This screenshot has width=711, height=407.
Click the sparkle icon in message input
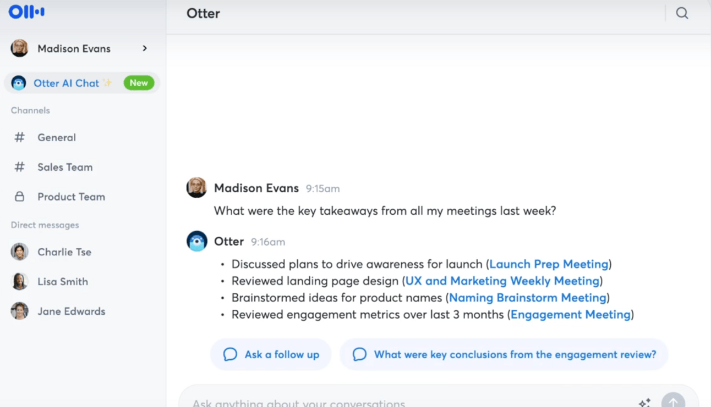[x=644, y=402]
